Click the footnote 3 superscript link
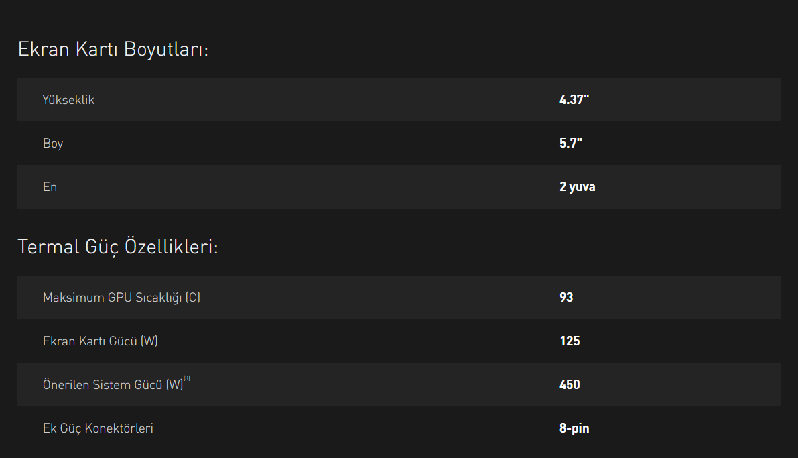This screenshot has height=458, width=798. 187,379
